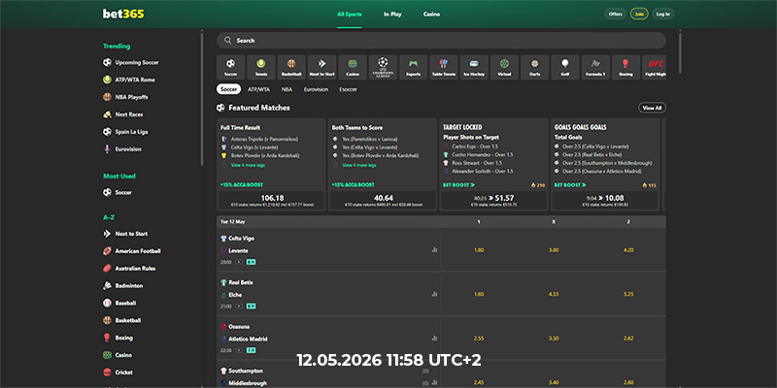Open the Soccer tile in the sports row

click(231, 67)
